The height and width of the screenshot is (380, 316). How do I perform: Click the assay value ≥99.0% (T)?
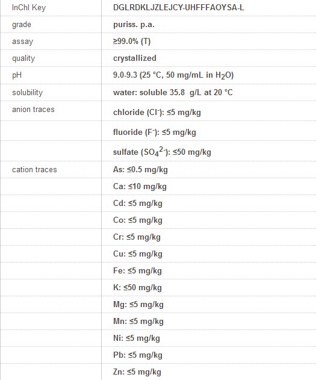[132, 41]
